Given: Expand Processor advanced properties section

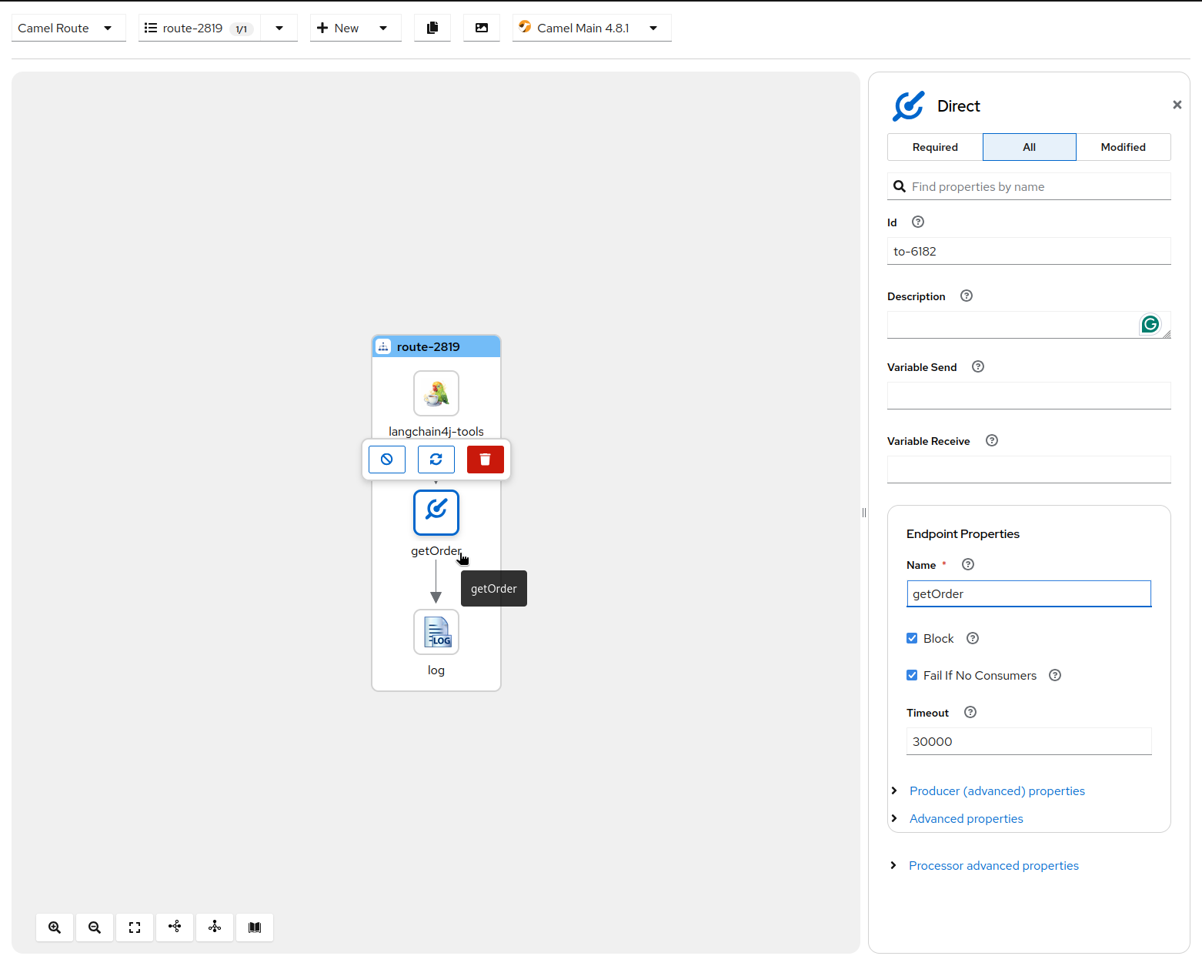Looking at the screenshot, I should click(x=993, y=865).
